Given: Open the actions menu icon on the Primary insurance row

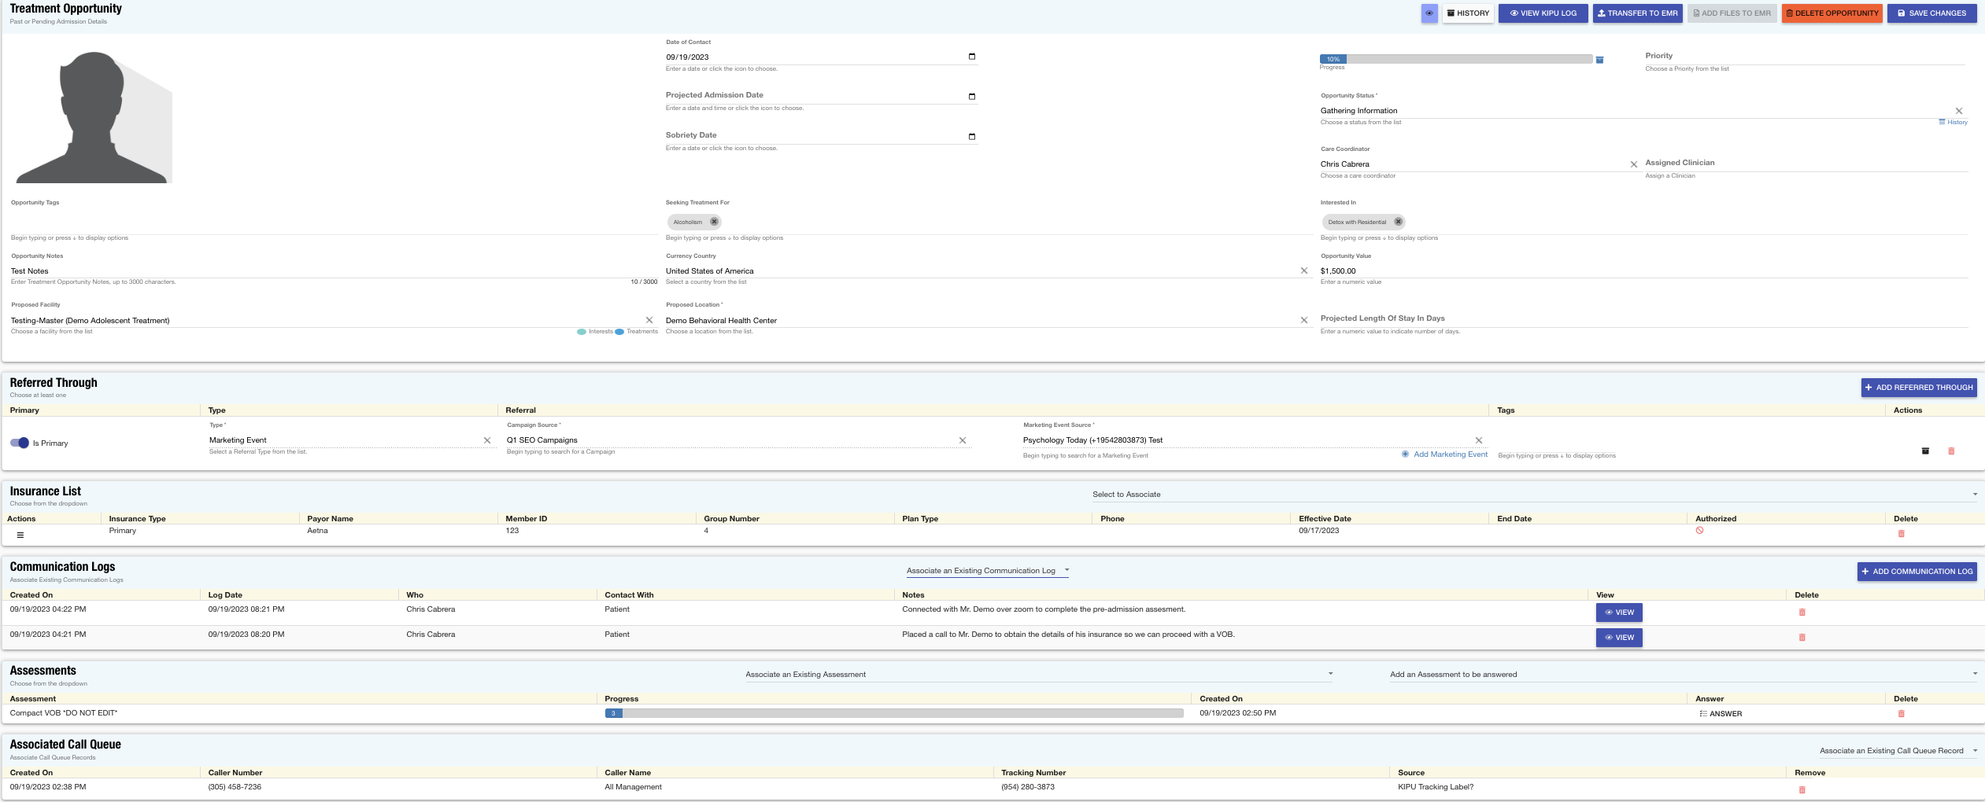Looking at the screenshot, I should click(x=20, y=535).
